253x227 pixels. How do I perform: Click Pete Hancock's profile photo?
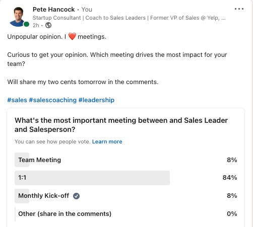point(18,17)
